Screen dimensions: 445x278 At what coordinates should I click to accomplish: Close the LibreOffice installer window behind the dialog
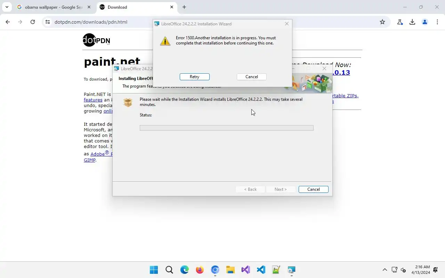tap(324, 68)
